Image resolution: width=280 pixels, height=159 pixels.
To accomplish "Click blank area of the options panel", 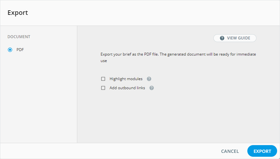I will tap(178, 120).
